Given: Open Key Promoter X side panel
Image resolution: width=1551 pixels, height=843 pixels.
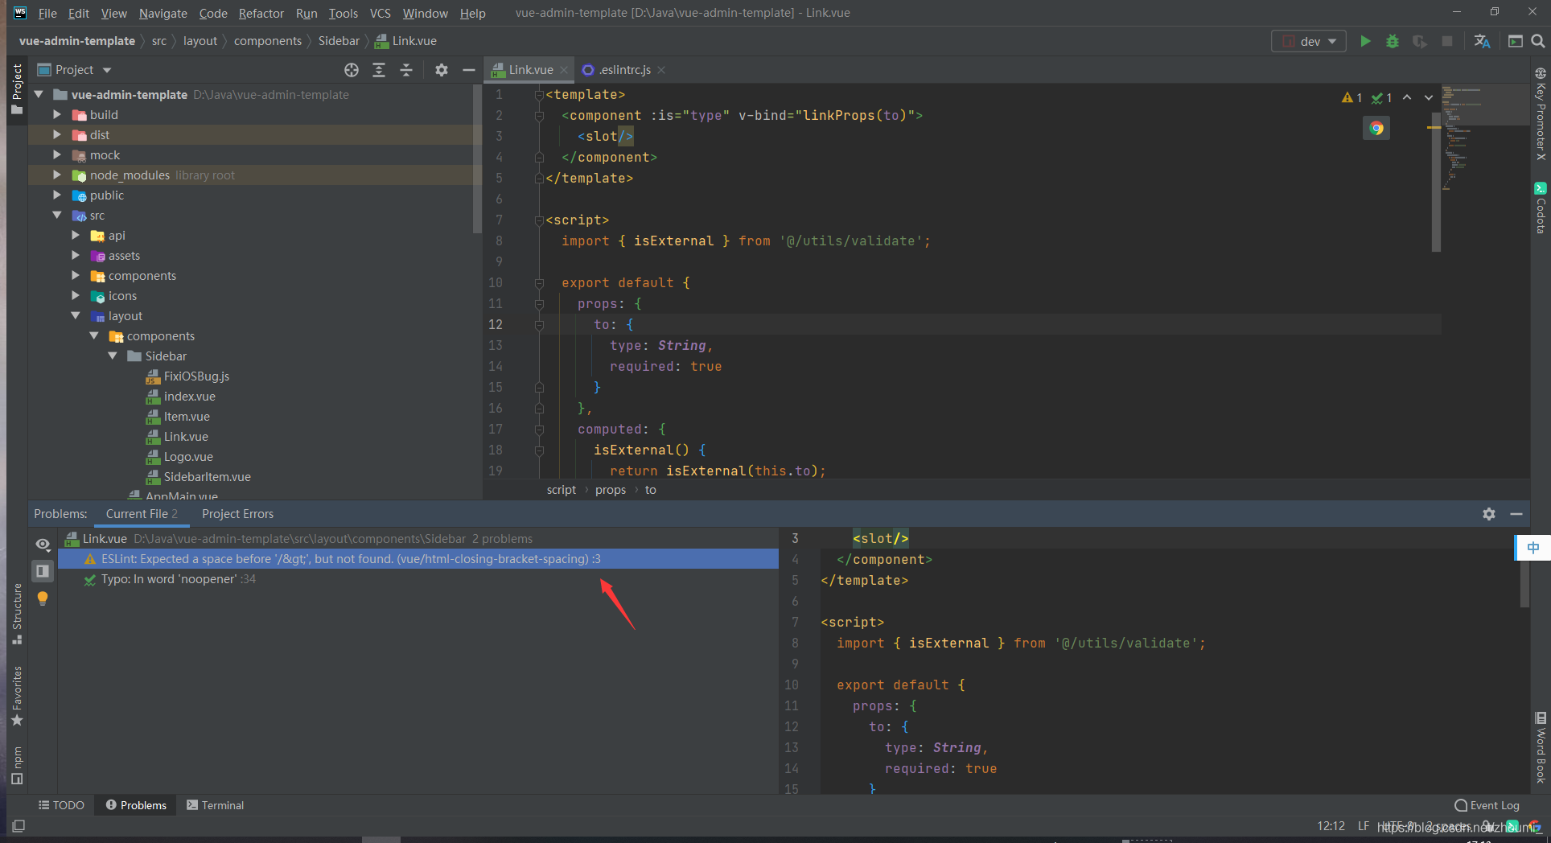Looking at the screenshot, I should pyautogui.click(x=1541, y=113).
